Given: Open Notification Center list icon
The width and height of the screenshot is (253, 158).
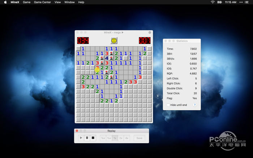Looking at the screenshot, I should pos(247,2).
